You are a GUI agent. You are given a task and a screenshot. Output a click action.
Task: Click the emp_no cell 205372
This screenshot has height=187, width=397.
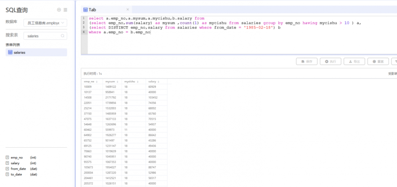(92, 184)
